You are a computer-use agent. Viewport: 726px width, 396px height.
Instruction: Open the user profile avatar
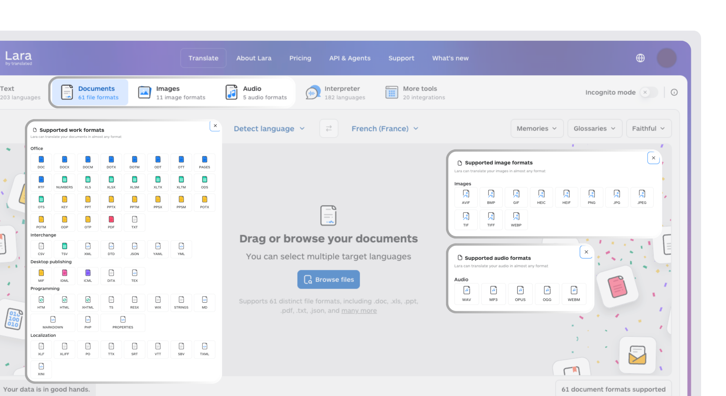[666, 58]
